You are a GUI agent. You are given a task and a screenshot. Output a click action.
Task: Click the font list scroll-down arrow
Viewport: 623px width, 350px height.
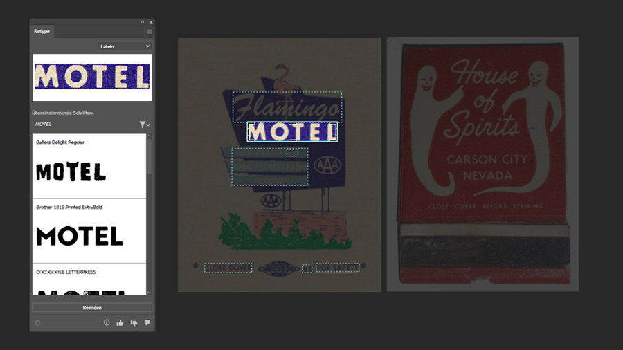pos(149,293)
